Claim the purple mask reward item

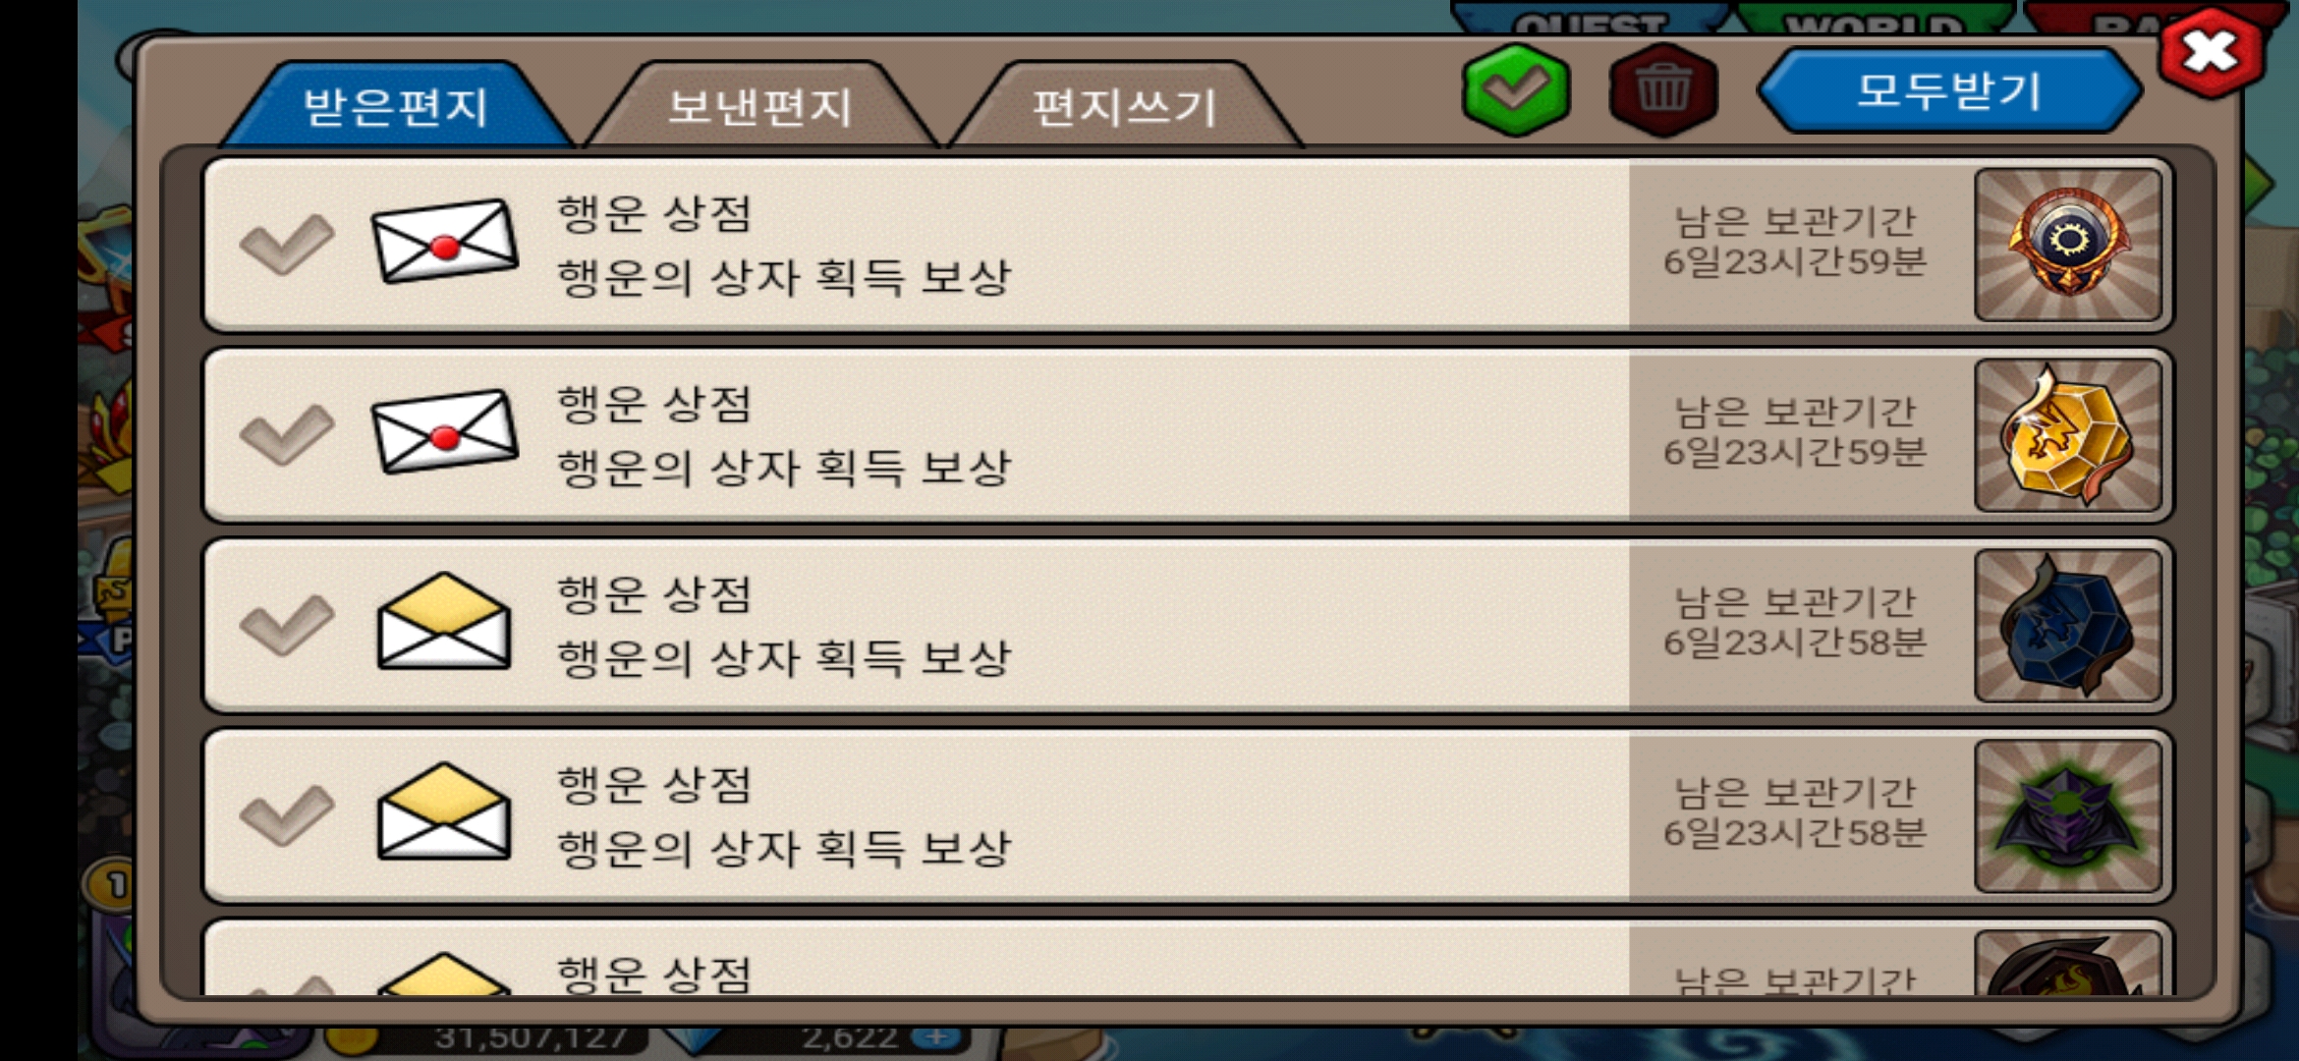pyautogui.click(x=2068, y=815)
